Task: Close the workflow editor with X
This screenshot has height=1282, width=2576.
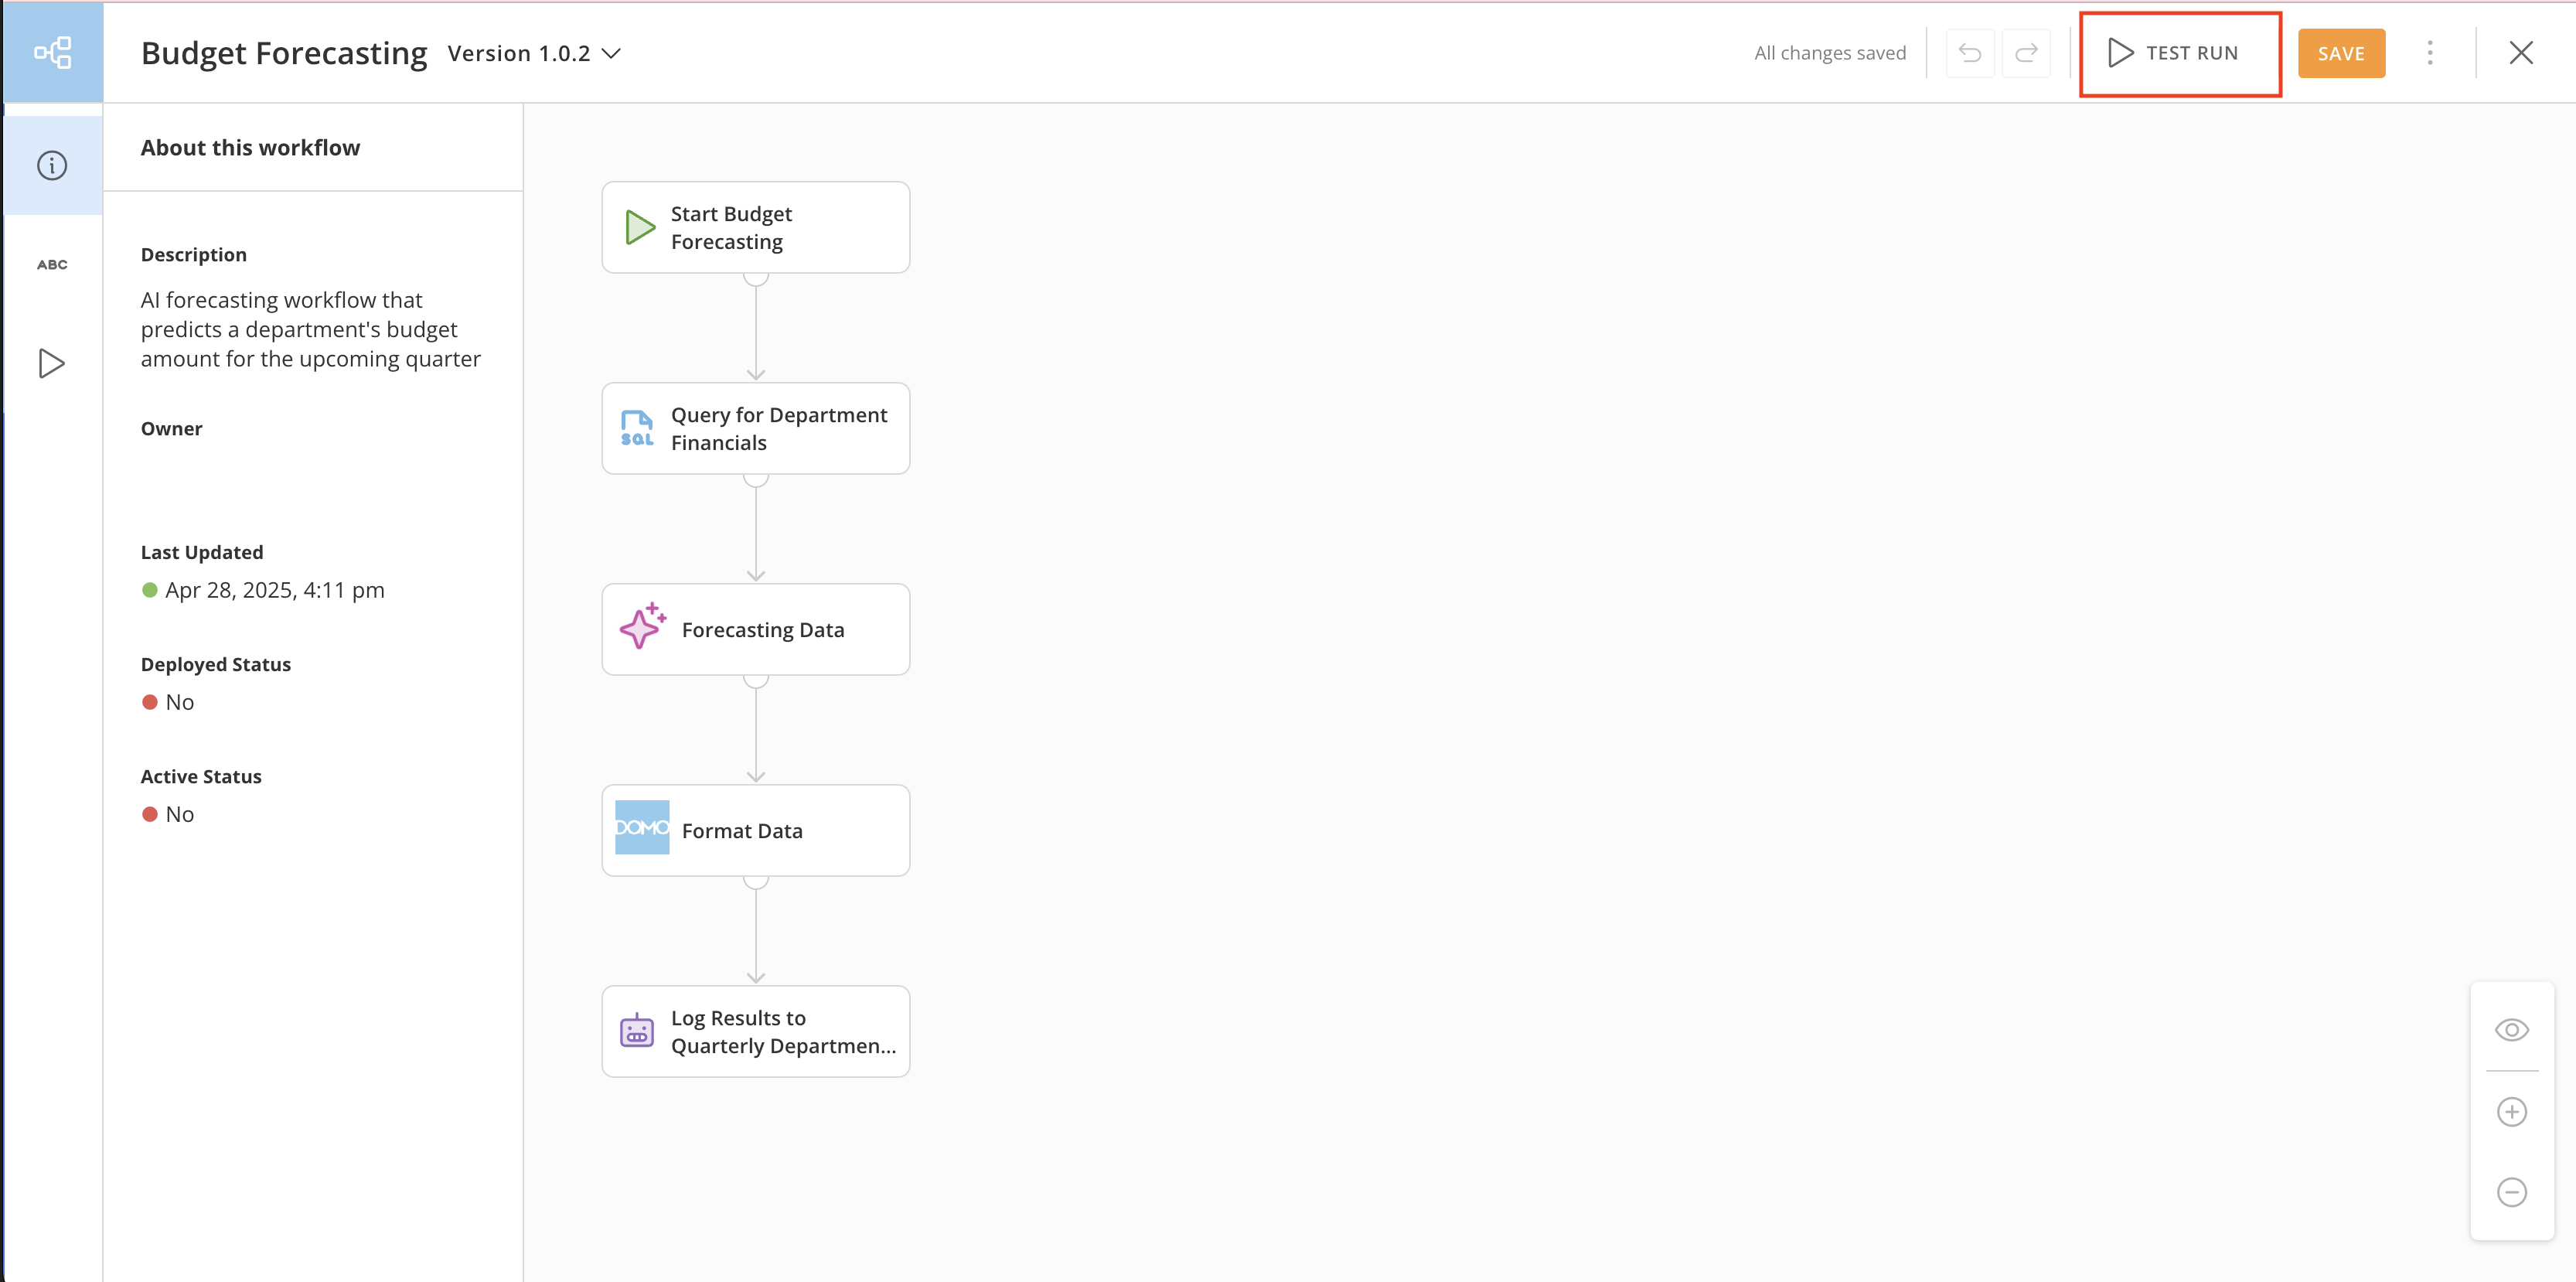Action: pyautogui.click(x=2520, y=53)
